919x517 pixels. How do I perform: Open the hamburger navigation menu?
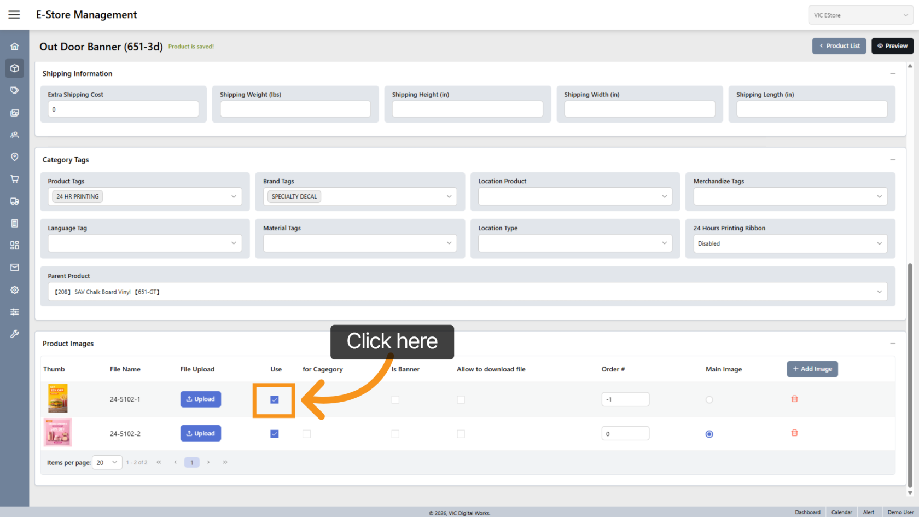14,15
